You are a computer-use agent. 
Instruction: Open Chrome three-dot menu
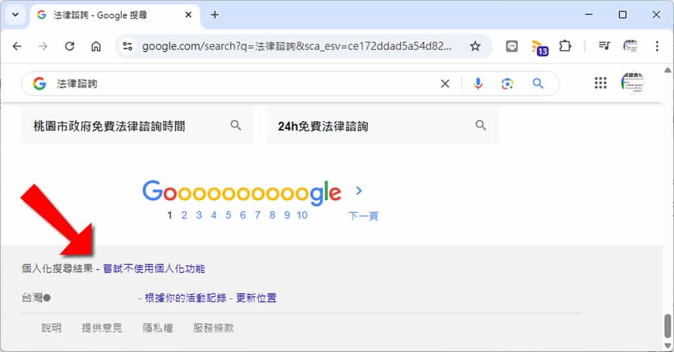657,46
